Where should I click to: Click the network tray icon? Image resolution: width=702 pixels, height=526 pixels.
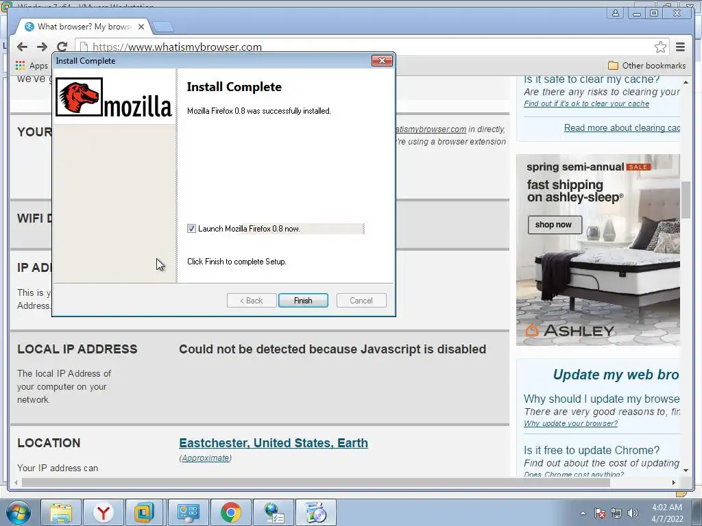(616, 513)
